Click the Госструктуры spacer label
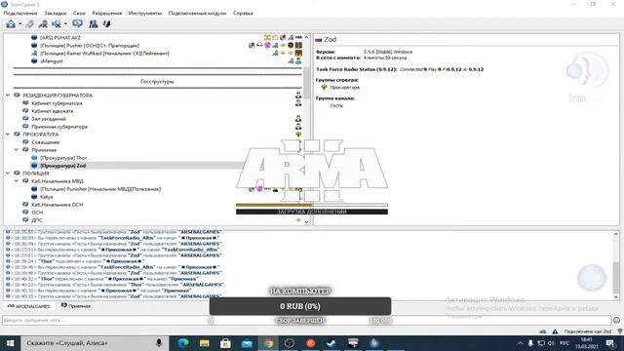This screenshot has height=351, width=624. pos(157,82)
